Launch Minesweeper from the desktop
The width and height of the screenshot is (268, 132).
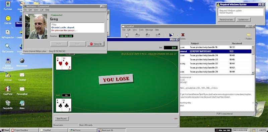point(22,62)
